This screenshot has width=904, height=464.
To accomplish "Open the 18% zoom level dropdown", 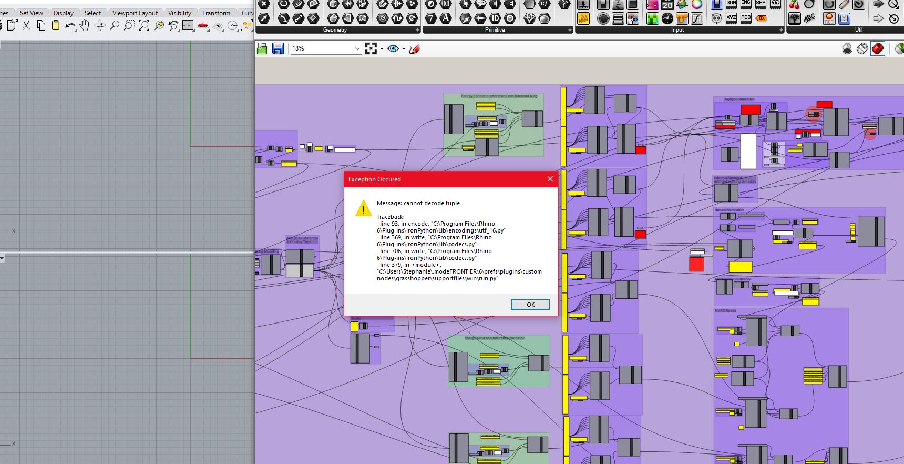I will (357, 49).
